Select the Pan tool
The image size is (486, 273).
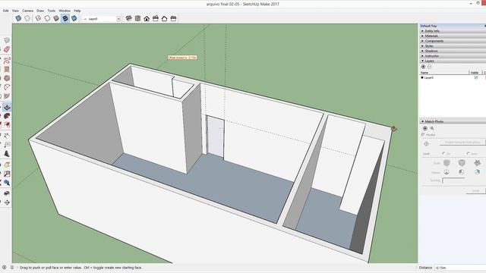point(7,165)
